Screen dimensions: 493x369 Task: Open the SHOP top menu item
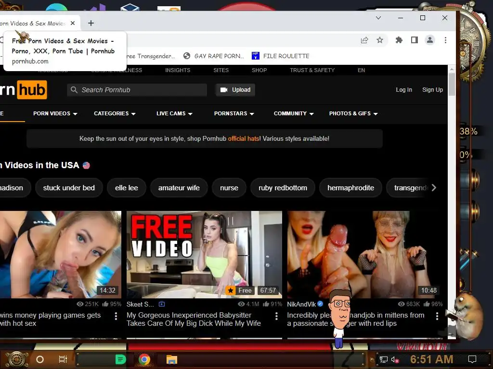click(x=259, y=70)
